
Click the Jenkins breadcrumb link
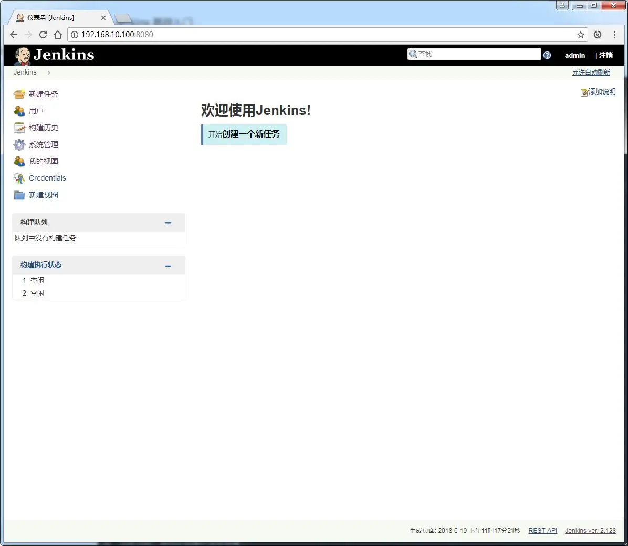point(25,72)
